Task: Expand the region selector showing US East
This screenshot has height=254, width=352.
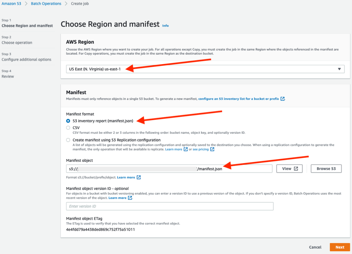Action: (x=205, y=69)
